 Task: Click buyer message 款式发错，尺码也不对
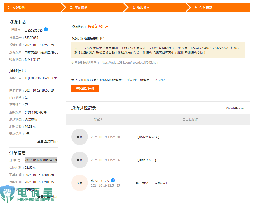pos(151,183)
